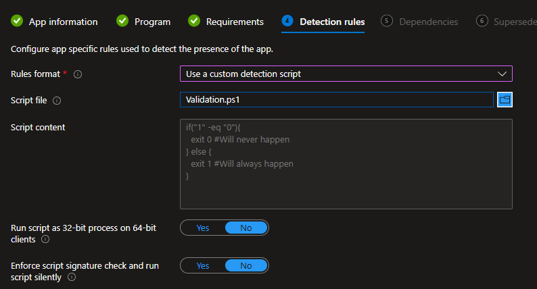The height and width of the screenshot is (289, 537).
Task: Click info icon for script signature check
Action: tap(71, 277)
